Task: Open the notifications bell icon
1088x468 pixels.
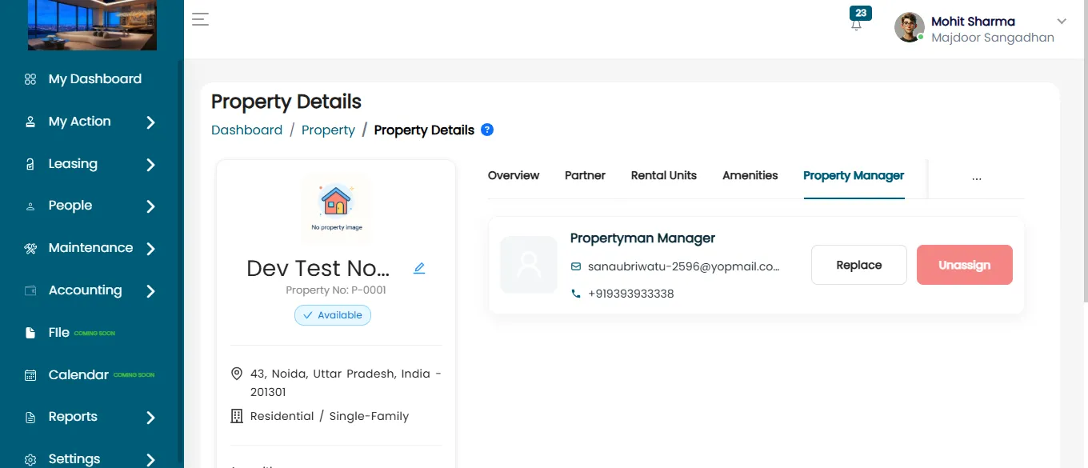Action: pos(857,24)
